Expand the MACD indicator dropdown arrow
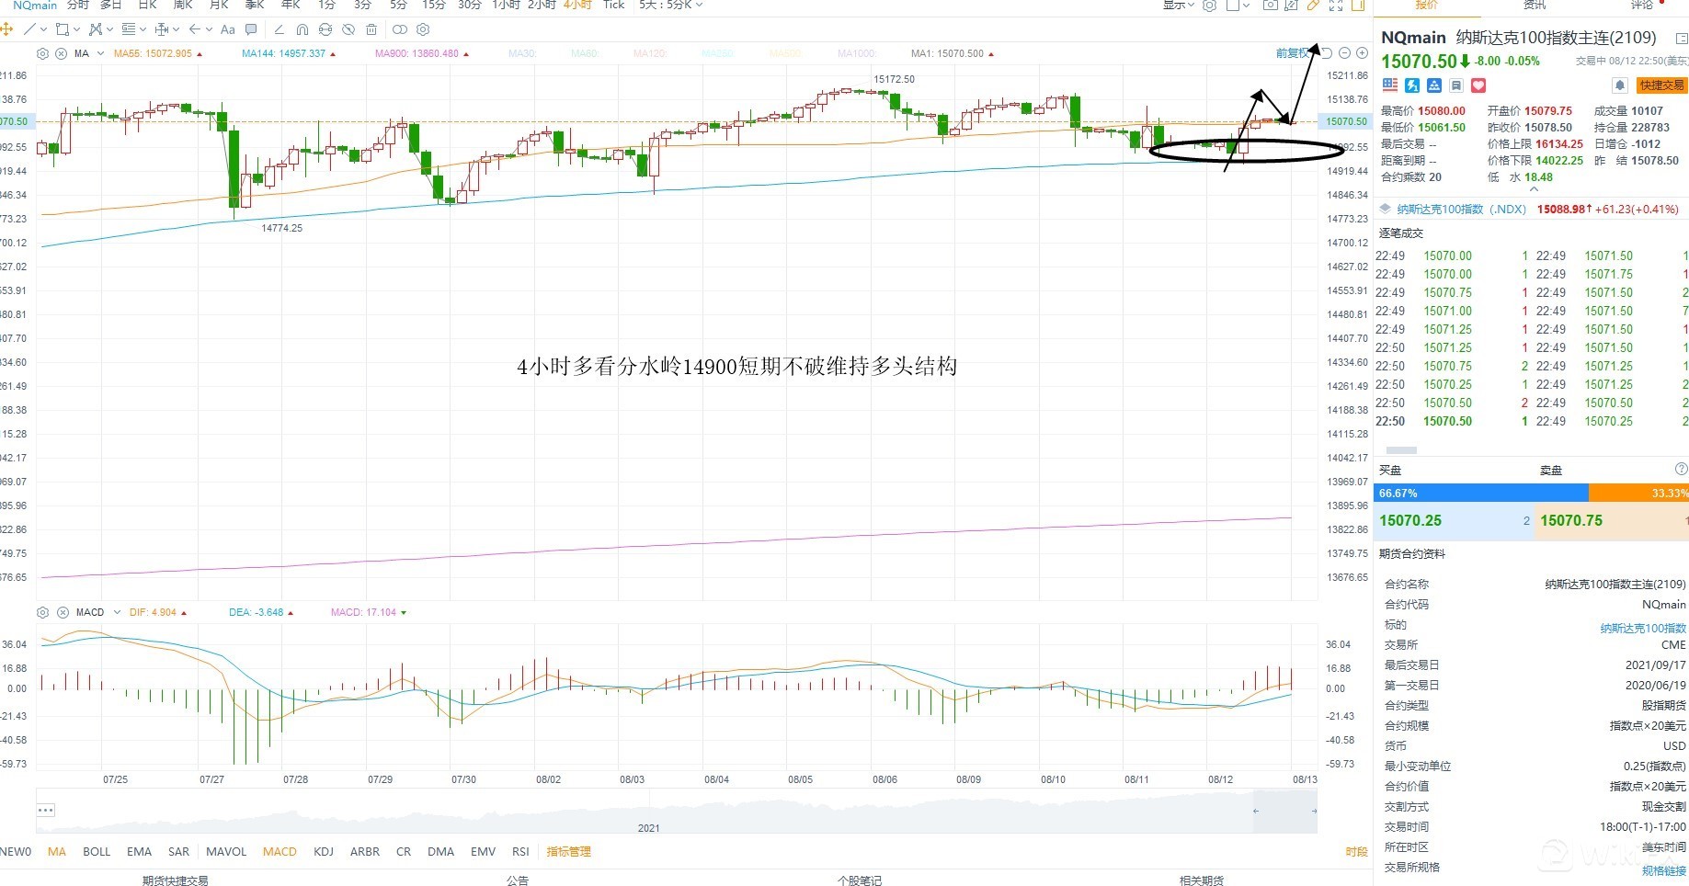Image resolution: width=1689 pixels, height=886 pixels. [x=116, y=612]
